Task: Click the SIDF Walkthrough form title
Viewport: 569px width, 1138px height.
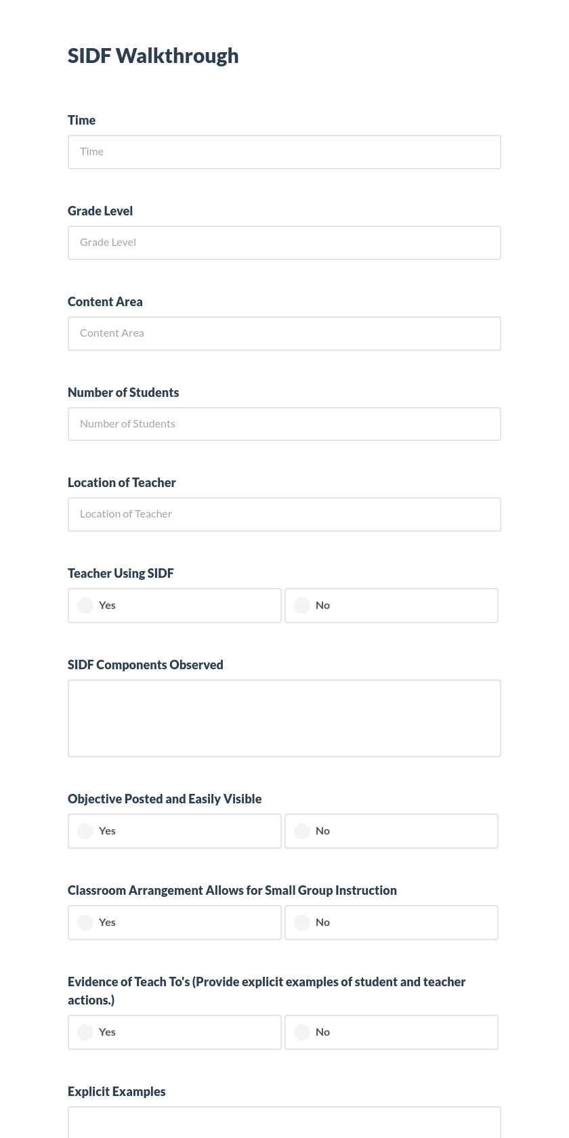Action: 153,56
